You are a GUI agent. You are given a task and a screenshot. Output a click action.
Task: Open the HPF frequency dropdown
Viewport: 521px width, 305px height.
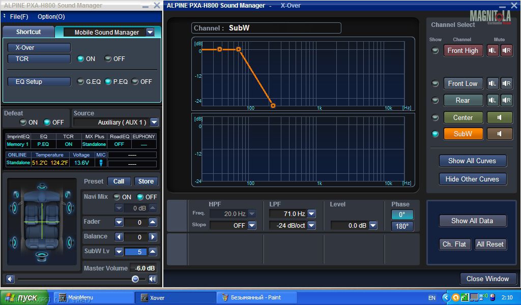pos(252,213)
